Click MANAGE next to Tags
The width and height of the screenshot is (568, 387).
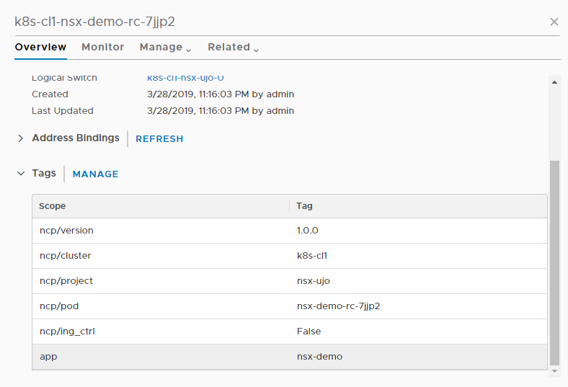coord(95,174)
